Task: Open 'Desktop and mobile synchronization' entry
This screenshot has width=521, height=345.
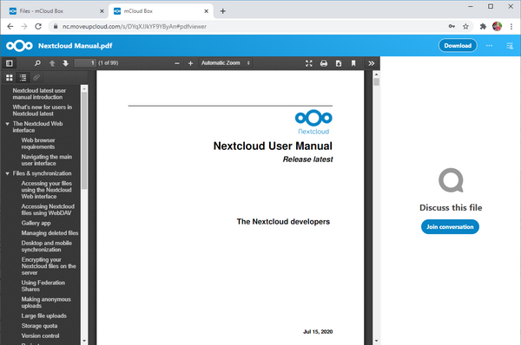Action: [x=47, y=246]
